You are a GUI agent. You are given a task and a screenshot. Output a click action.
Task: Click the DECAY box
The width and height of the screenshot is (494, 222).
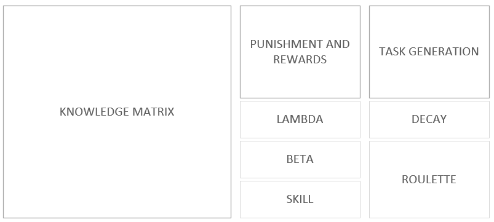[x=429, y=119]
